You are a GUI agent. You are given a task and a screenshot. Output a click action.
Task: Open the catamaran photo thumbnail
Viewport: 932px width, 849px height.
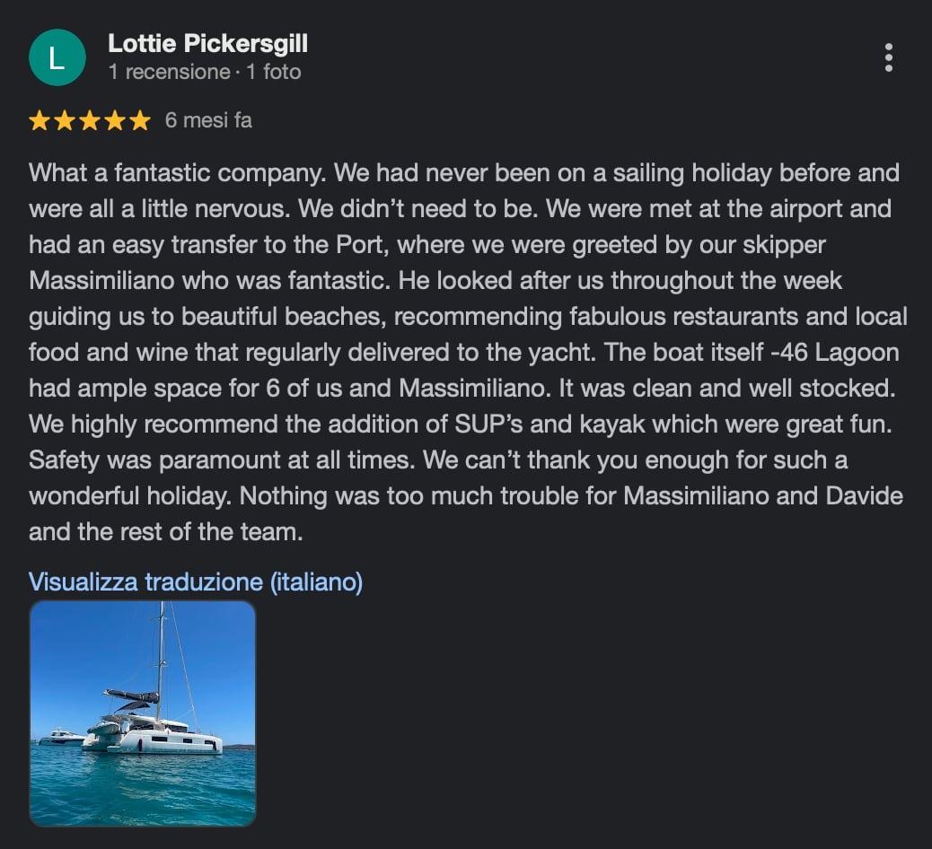143,713
